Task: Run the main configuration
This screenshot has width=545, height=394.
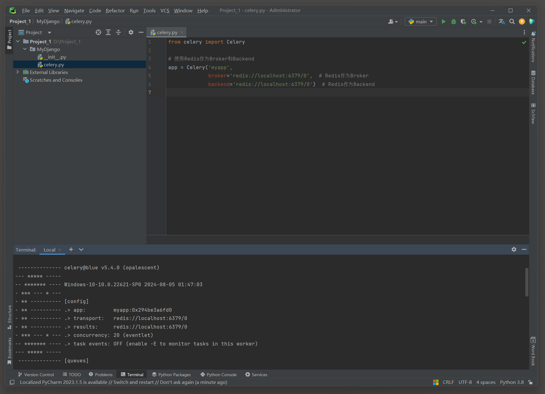Action: coord(444,21)
